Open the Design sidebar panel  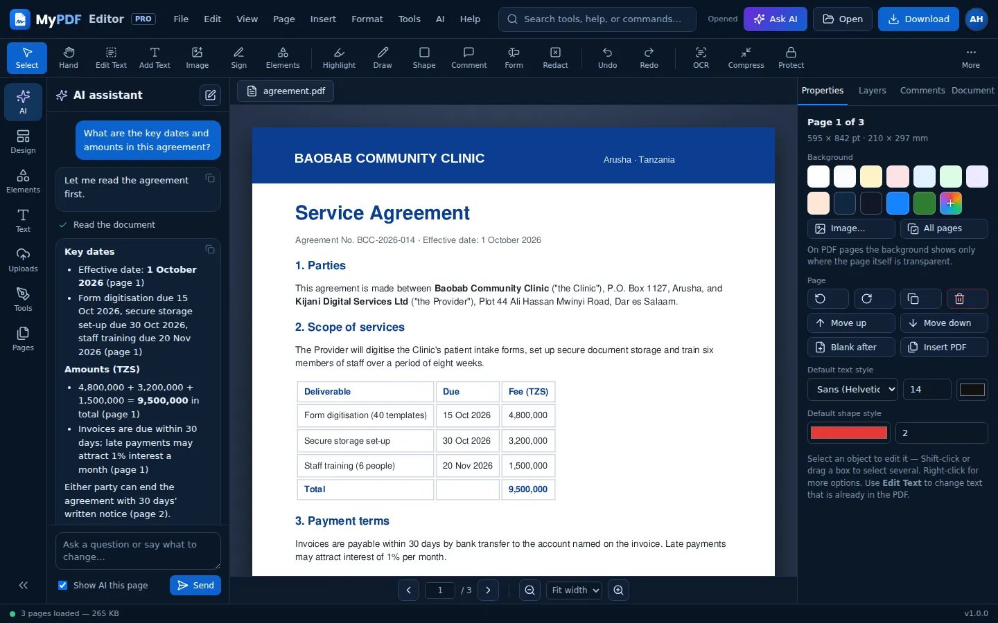(x=23, y=141)
